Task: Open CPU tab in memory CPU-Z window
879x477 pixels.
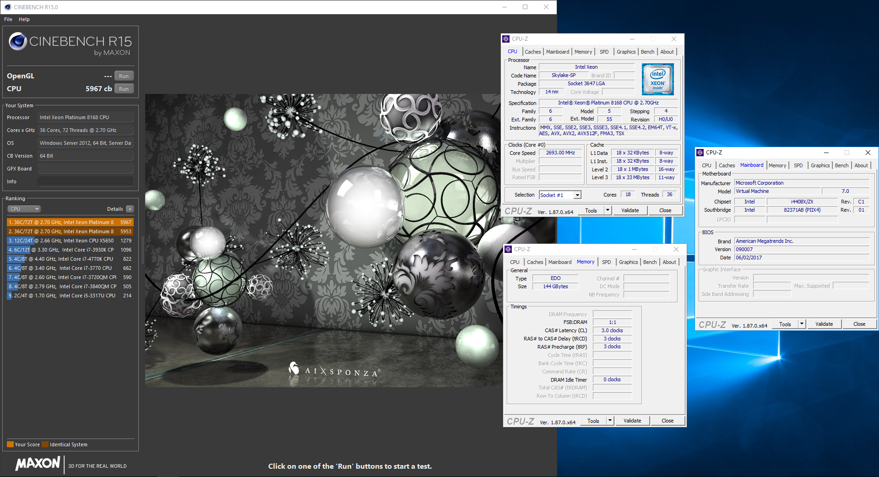Action: point(515,262)
